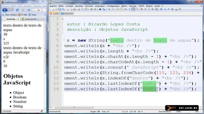Switch to the second Notepad++ document tab
Image resolution: width=204 pixels, height=114 pixels.
pyautogui.click(x=67, y=14)
